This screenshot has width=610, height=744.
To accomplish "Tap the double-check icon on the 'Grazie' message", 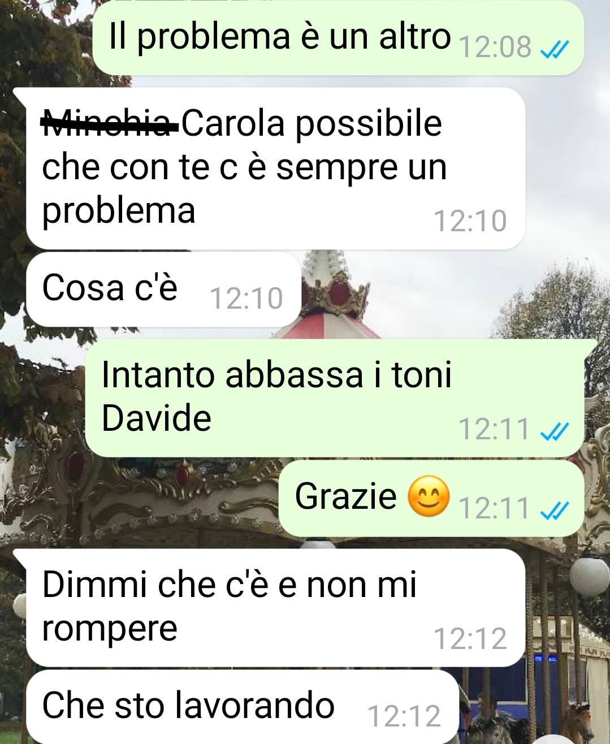I will (x=554, y=511).
